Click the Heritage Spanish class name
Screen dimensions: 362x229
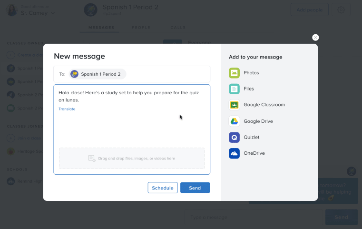coord(30,151)
